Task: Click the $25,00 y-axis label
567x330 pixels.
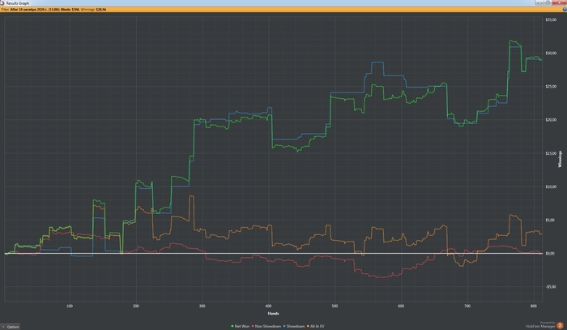Action: pos(551,87)
